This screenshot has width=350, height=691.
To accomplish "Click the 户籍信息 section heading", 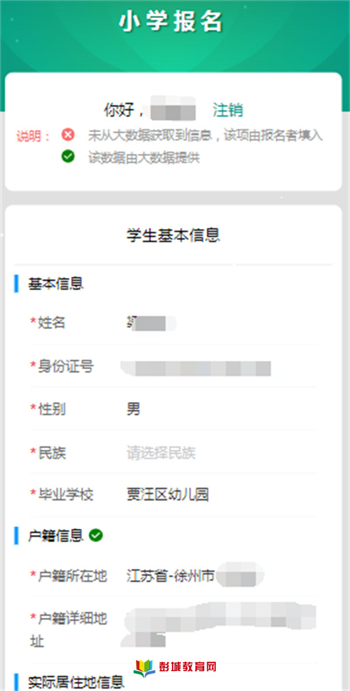I will (x=56, y=535).
